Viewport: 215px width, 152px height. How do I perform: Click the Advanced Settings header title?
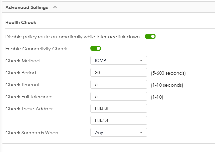[x=27, y=7]
